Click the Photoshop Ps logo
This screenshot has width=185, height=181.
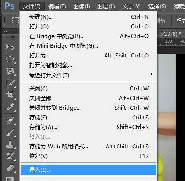(x=10, y=6)
